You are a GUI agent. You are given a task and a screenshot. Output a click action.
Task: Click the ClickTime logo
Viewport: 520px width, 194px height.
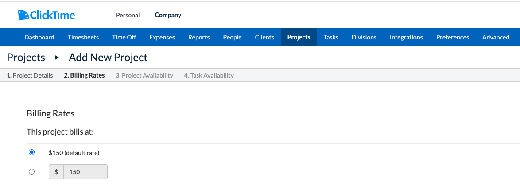click(x=47, y=15)
